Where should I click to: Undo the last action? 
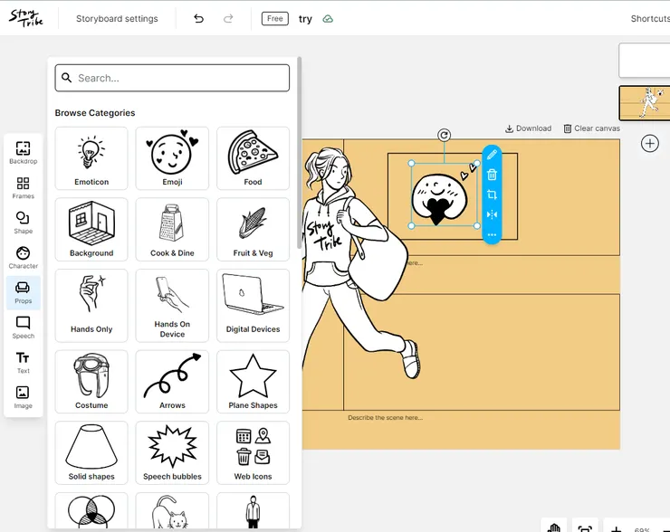pyautogui.click(x=198, y=18)
